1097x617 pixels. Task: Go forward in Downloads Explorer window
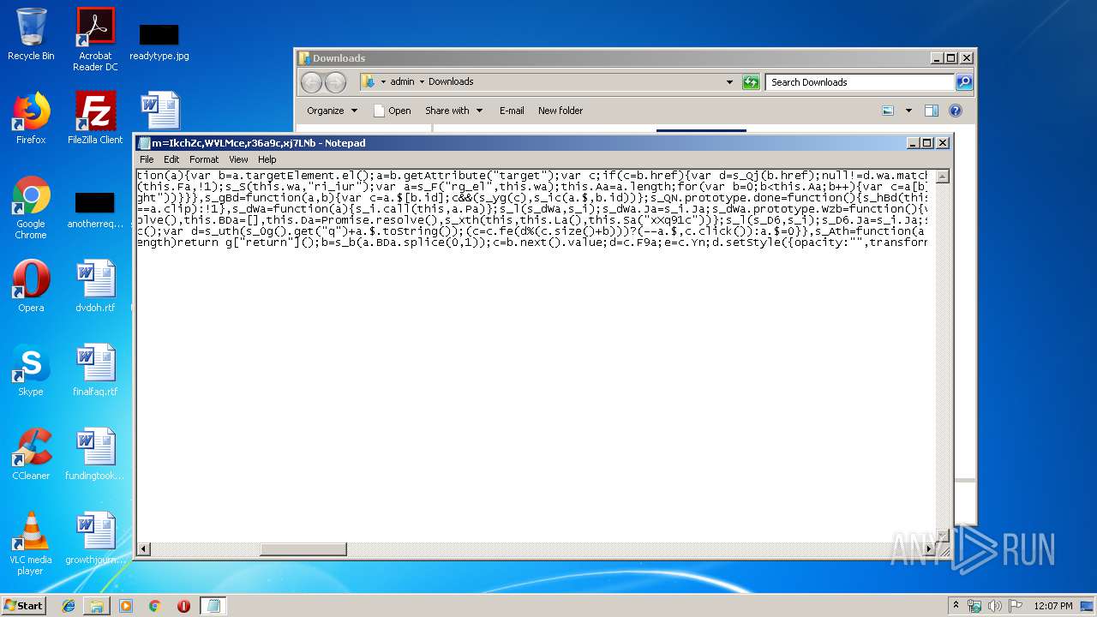coord(335,82)
